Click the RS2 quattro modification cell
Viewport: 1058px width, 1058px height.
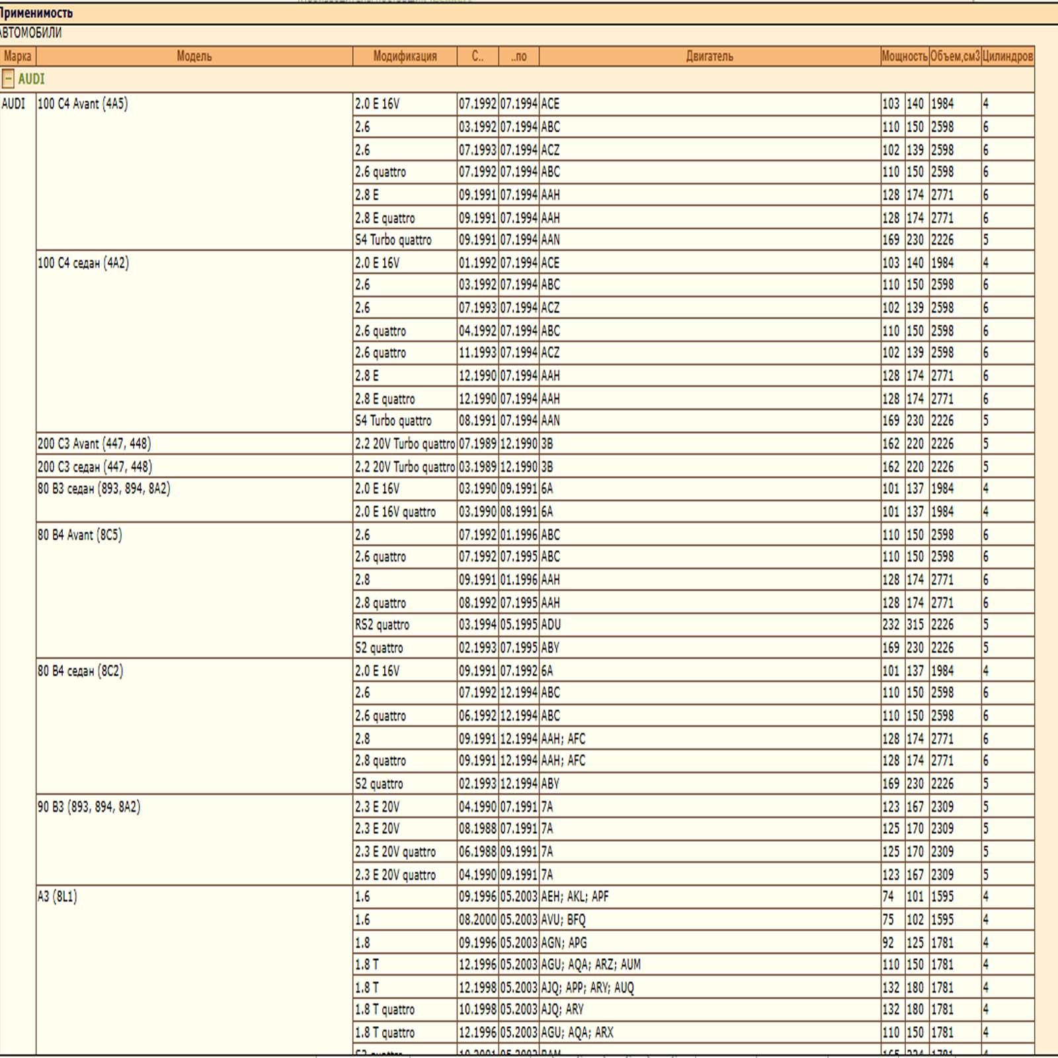pyautogui.click(x=382, y=625)
